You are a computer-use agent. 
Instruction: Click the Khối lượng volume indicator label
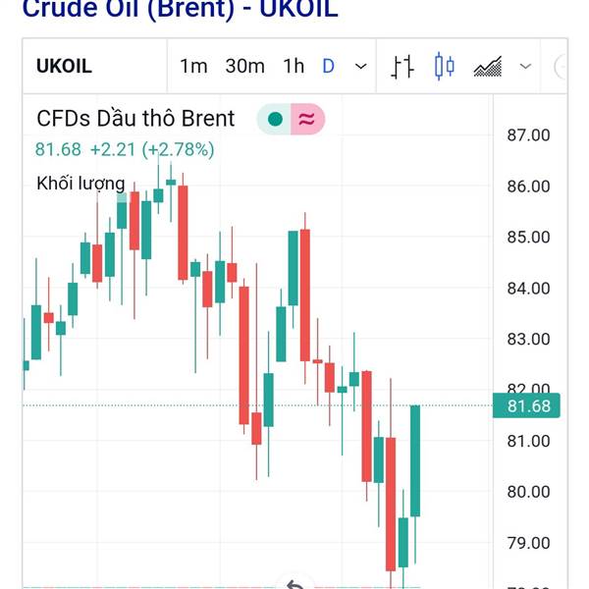[x=80, y=184]
